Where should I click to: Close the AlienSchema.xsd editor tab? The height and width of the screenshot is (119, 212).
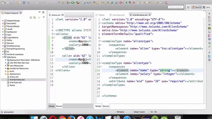[149, 15]
